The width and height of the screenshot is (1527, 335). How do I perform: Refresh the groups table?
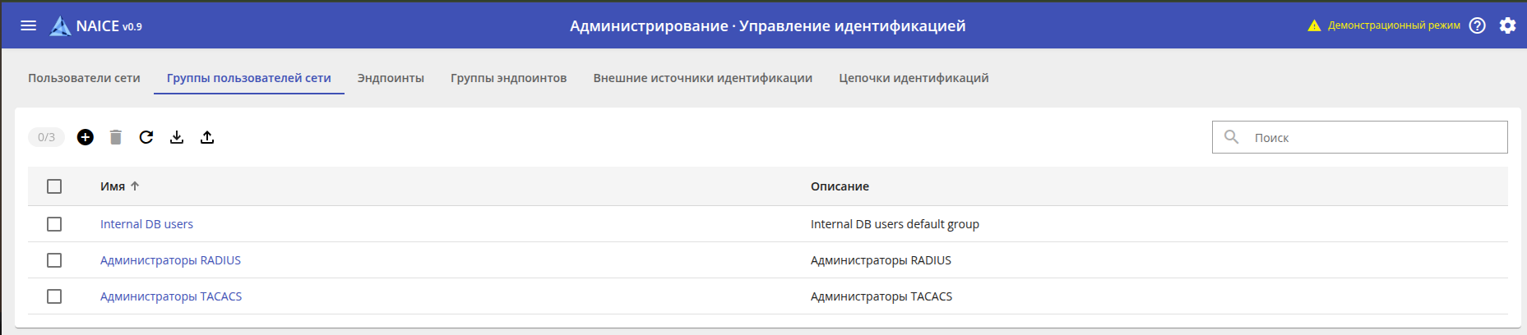pyautogui.click(x=146, y=137)
